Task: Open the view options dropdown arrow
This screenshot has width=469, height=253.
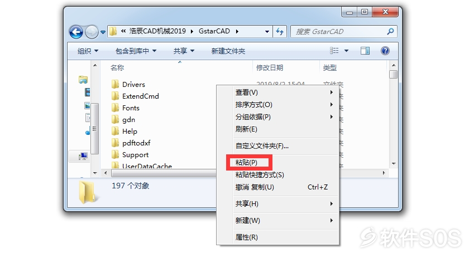Action: (346, 51)
